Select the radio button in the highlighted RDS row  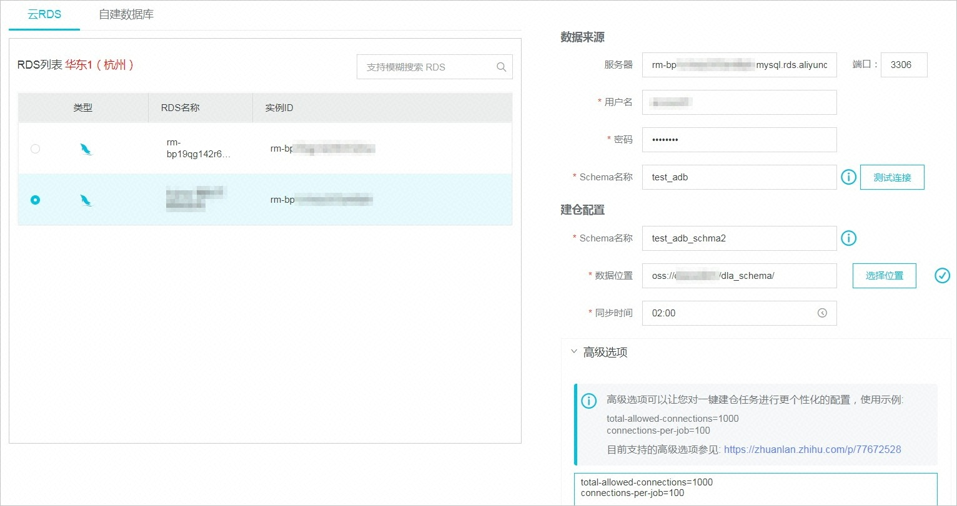click(35, 200)
